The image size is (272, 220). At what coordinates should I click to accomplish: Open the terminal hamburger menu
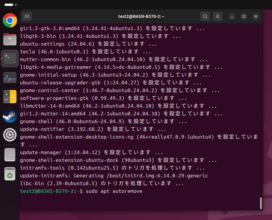click(x=218, y=16)
